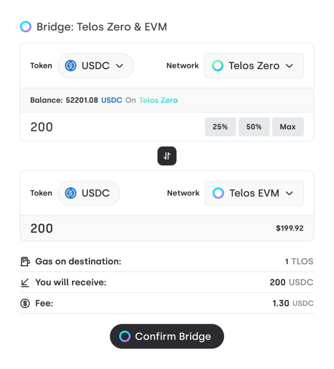Click the Telos Zero text in balance row

click(x=158, y=100)
